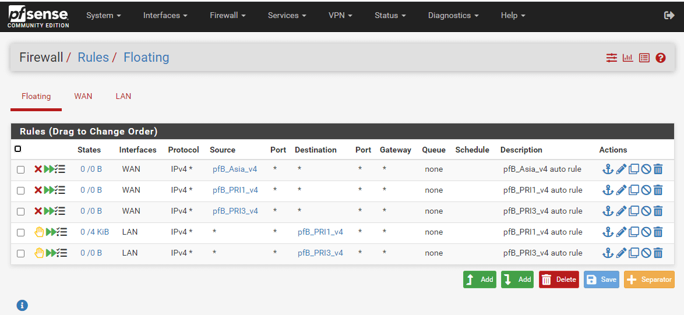Disable the LAN pfB_PRI1_v4 rule via circle-slash icon
Viewport: 684px width, 315px height.
646,232
